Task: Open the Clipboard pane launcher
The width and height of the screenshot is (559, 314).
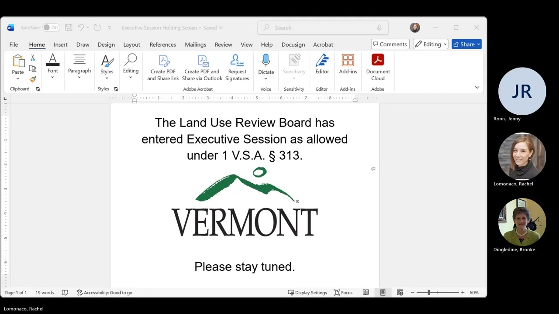Action: coord(38,89)
